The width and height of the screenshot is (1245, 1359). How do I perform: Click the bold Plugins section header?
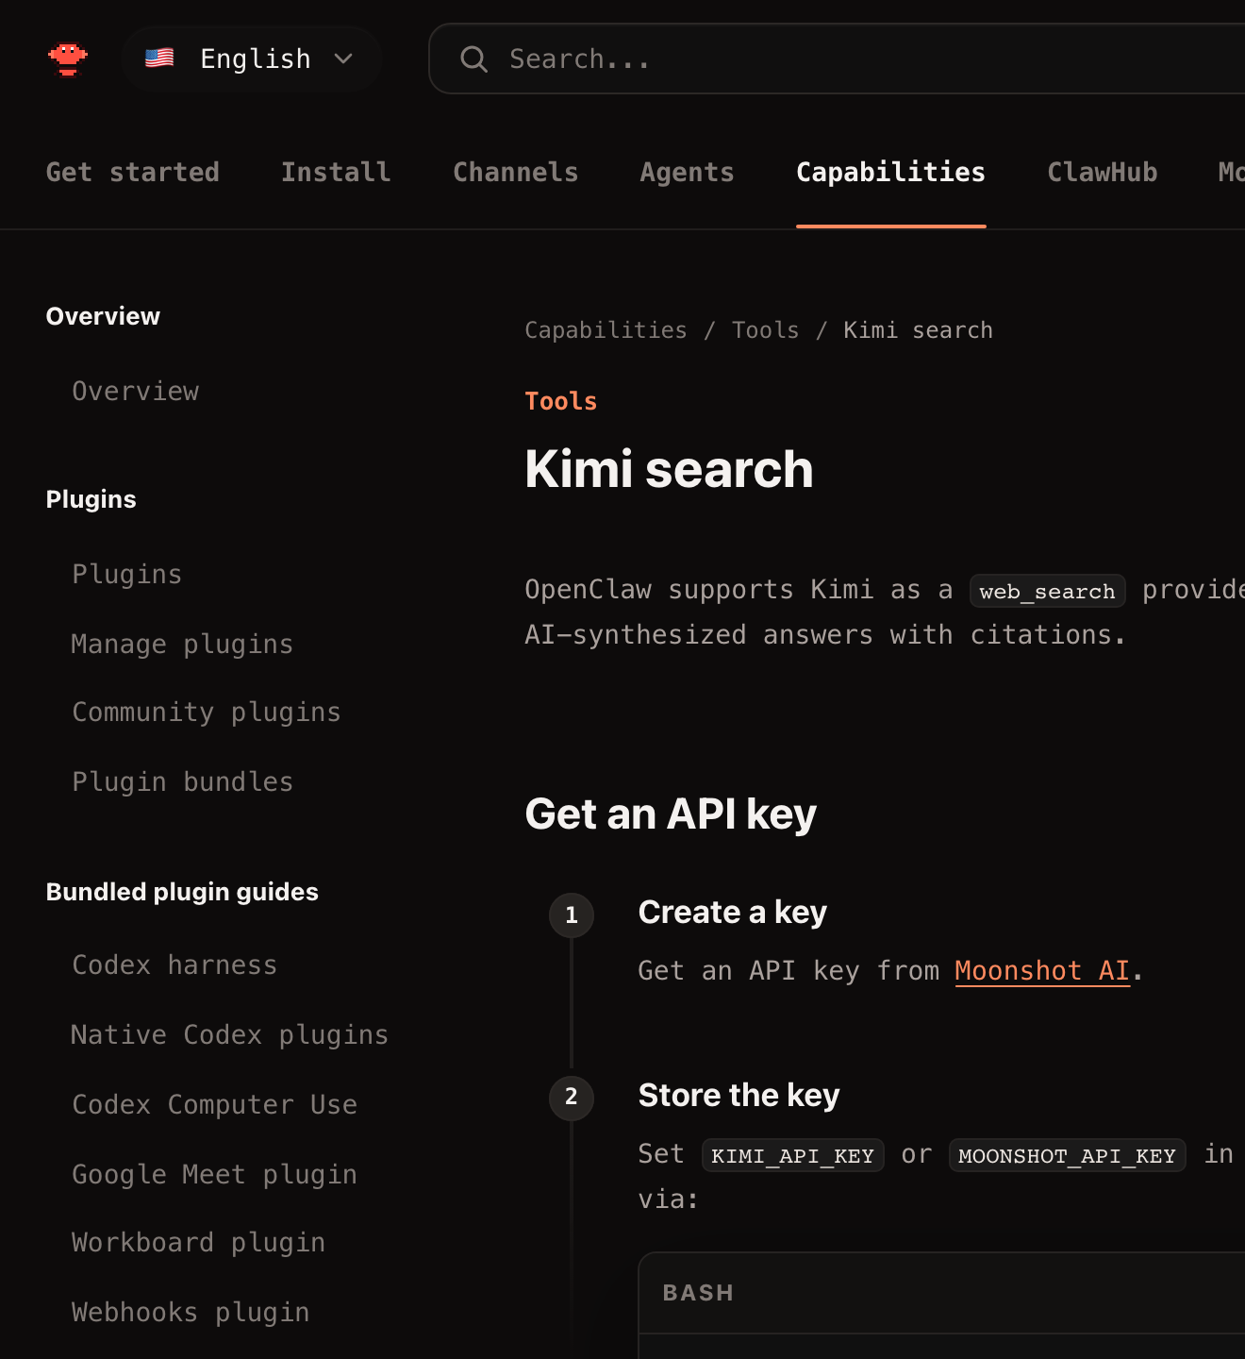coord(91,499)
